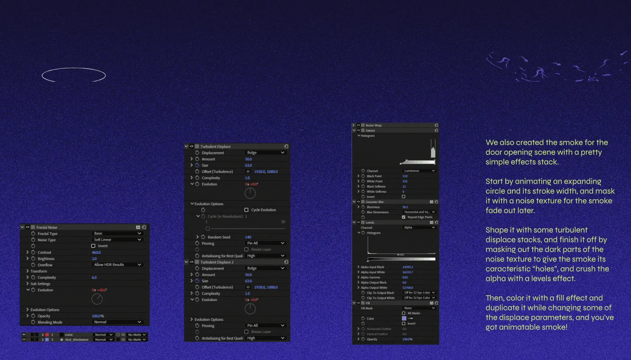The height and width of the screenshot is (360, 631).
Task: Reset the Fractal Noise effect
Action: pos(144,228)
